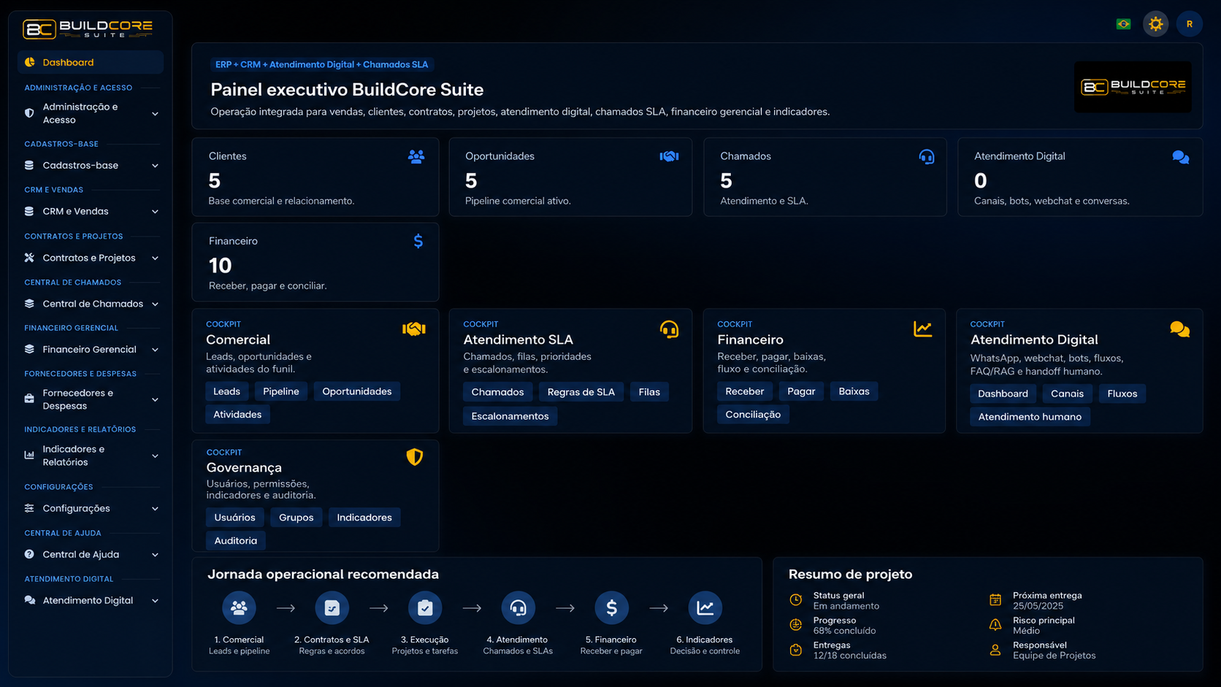The height and width of the screenshot is (687, 1221).
Task: Click the Comercial cockpit handshake icon
Action: tap(413, 329)
